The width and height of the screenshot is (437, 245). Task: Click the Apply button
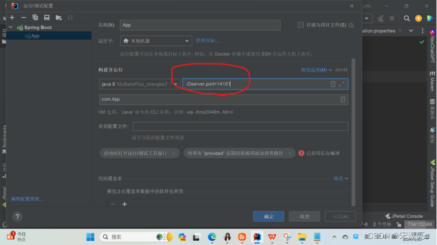(340, 216)
